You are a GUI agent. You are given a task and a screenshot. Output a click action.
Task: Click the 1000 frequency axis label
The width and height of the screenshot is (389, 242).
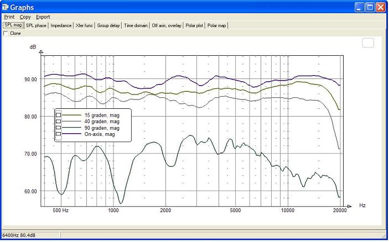pyautogui.click(x=113, y=211)
